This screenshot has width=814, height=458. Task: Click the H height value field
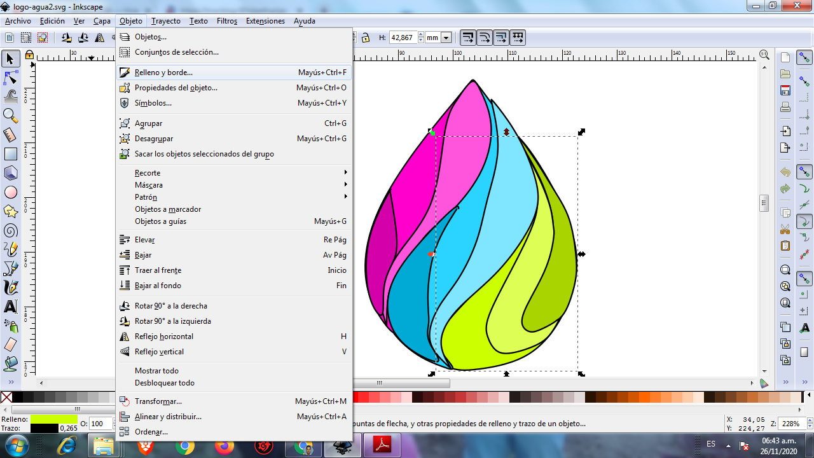click(403, 38)
